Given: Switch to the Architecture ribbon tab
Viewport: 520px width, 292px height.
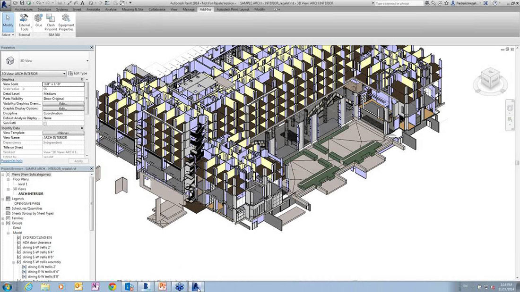Looking at the screenshot, I should click(x=24, y=9).
